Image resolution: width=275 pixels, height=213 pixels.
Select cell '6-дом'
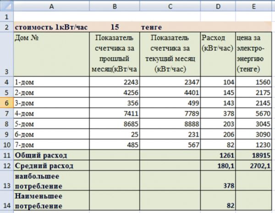(51, 134)
